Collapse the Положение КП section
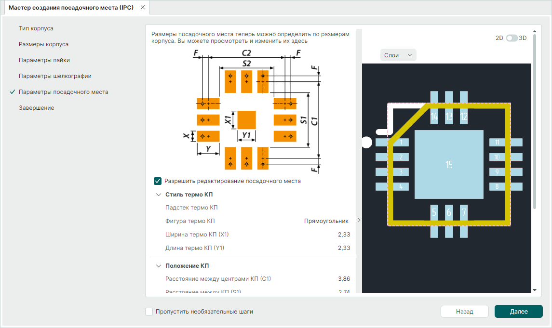 pos(159,266)
